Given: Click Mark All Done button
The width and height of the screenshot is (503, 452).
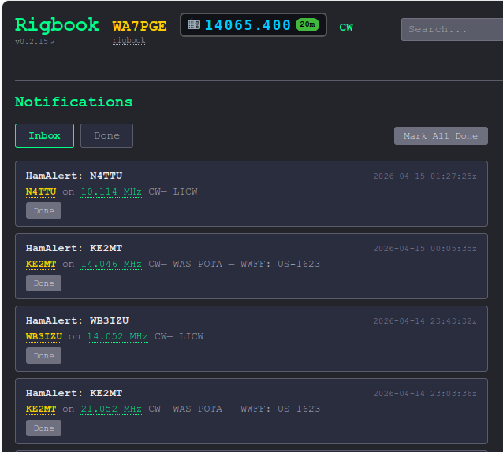Looking at the screenshot, I should point(441,135).
